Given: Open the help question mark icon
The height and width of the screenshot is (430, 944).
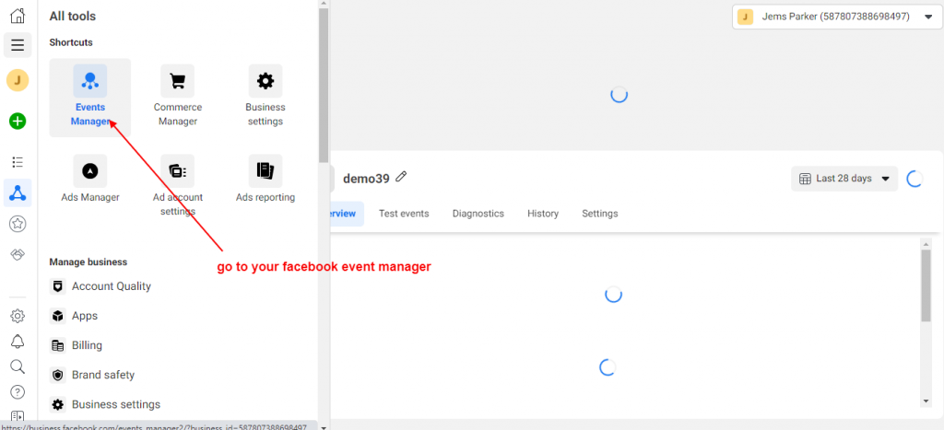Looking at the screenshot, I should tap(18, 391).
